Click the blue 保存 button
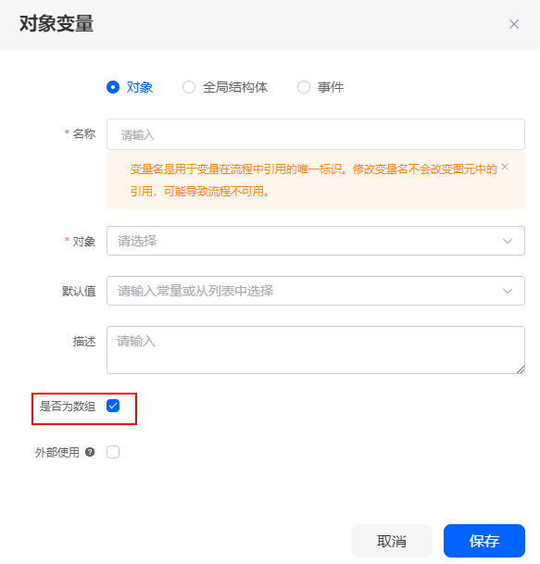 (484, 541)
